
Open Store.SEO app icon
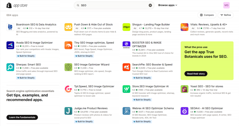[126, 89]
